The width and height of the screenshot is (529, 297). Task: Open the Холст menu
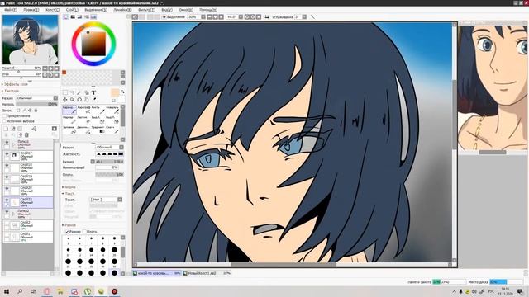pyautogui.click(x=52, y=10)
